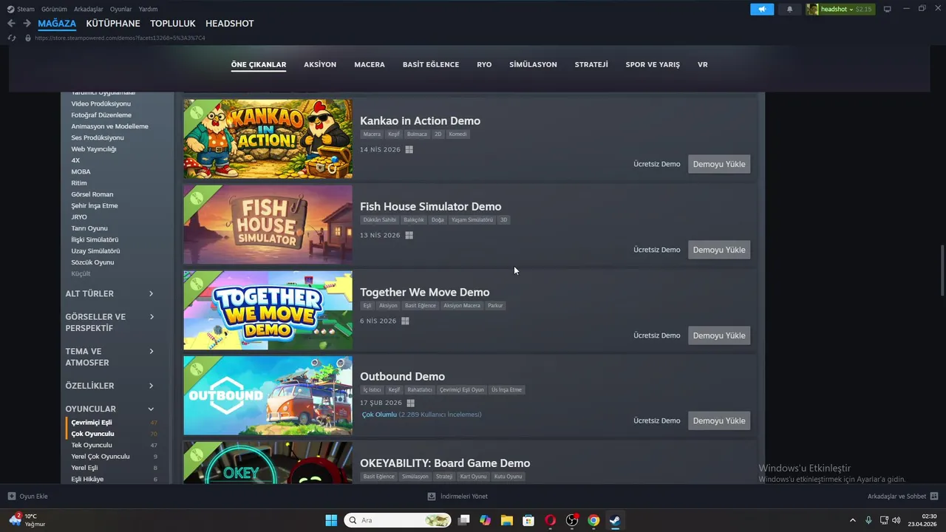The image size is (946, 532).
Task: Install the Kankao in Action demo
Action: click(x=719, y=164)
